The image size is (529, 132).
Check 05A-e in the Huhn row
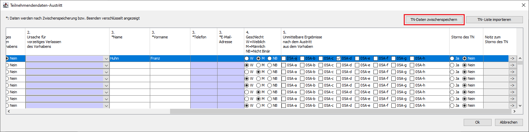357,59
